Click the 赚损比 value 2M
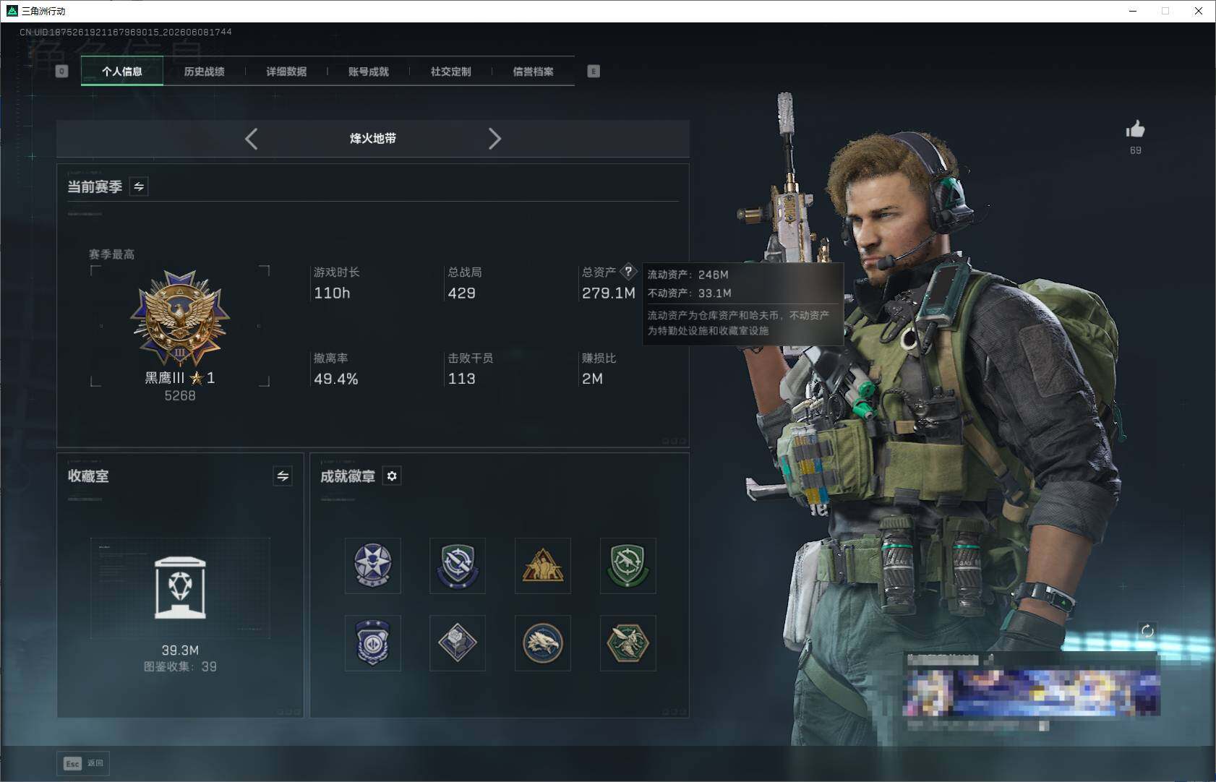This screenshot has height=782, width=1216. 592,379
